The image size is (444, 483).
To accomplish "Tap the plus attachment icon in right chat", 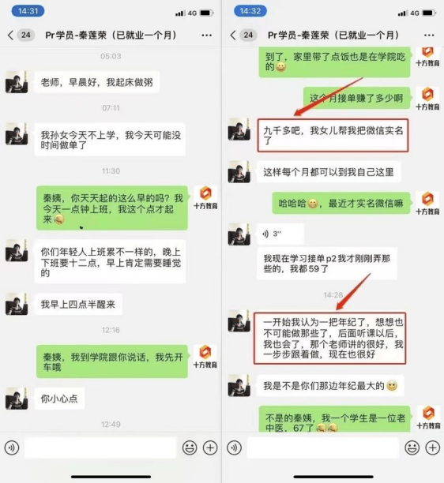I will (433, 447).
